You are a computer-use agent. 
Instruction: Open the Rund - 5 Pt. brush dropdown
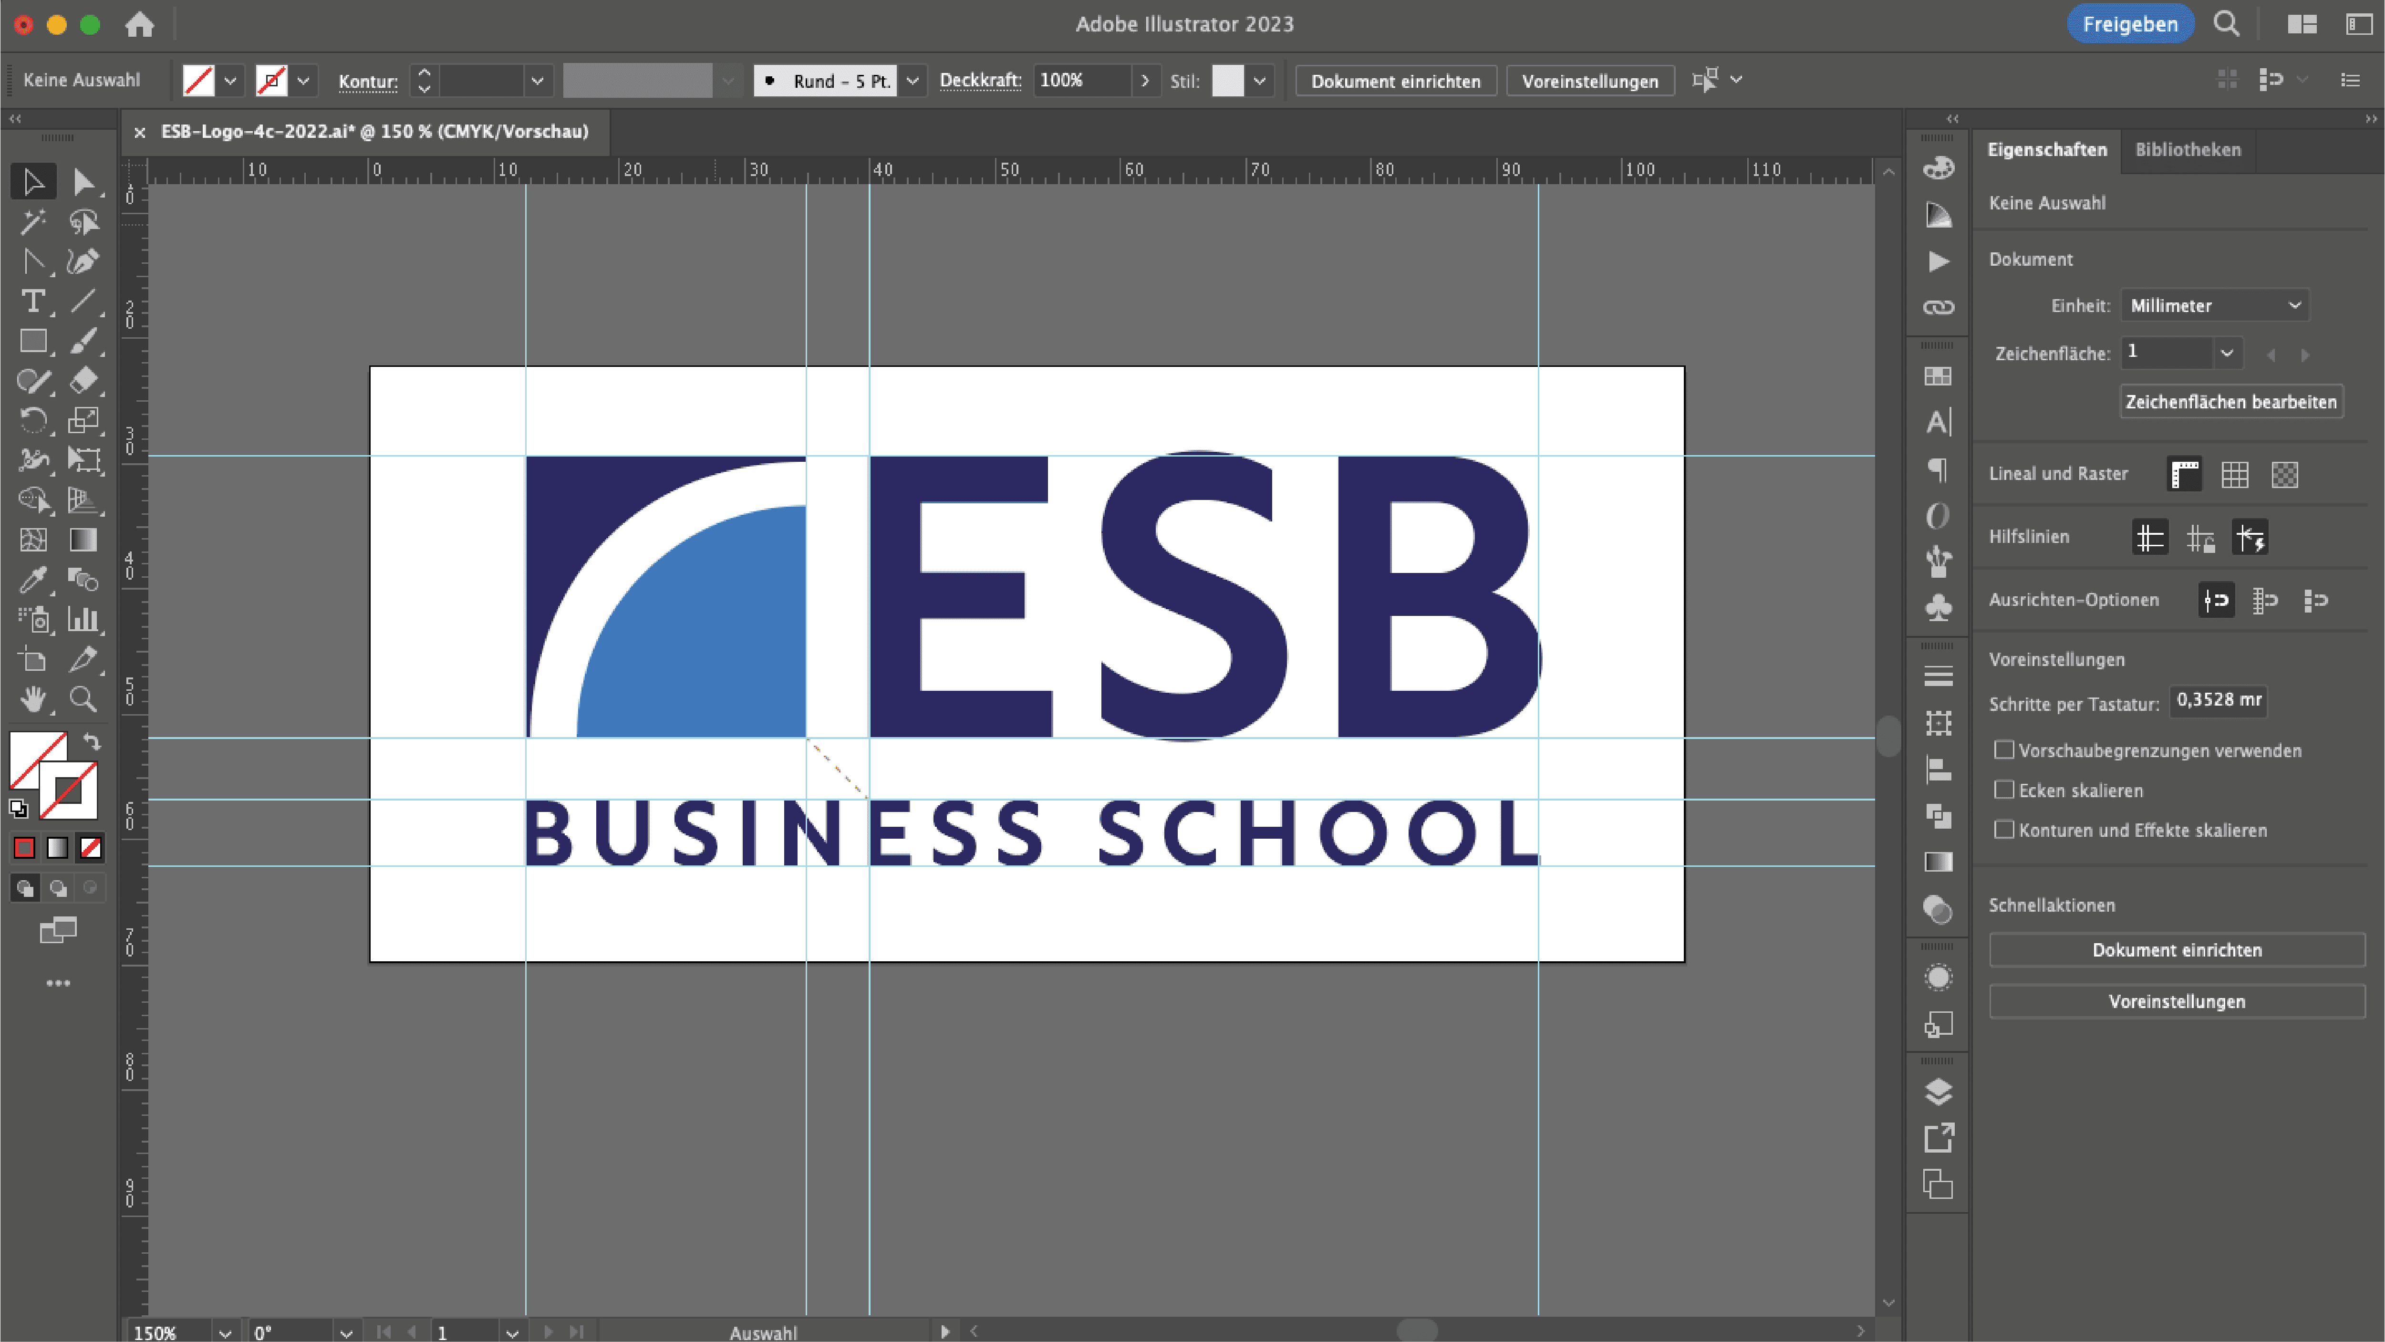[912, 81]
